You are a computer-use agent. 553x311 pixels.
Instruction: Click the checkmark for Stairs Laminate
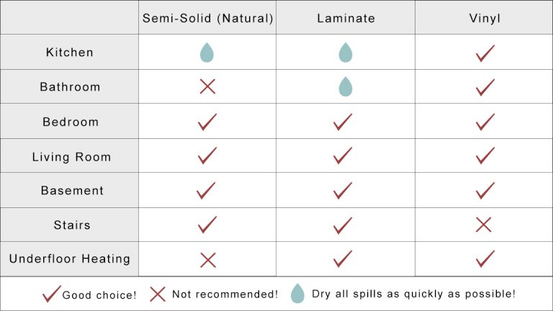343,225
